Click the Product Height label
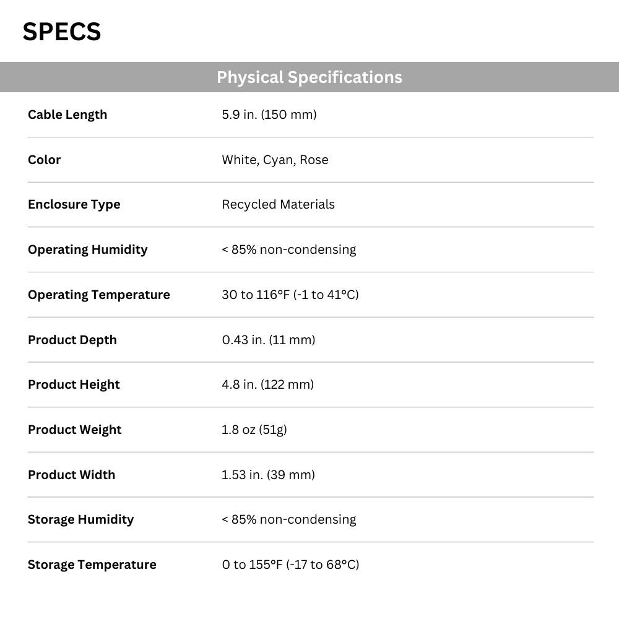 pyautogui.click(x=74, y=384)
